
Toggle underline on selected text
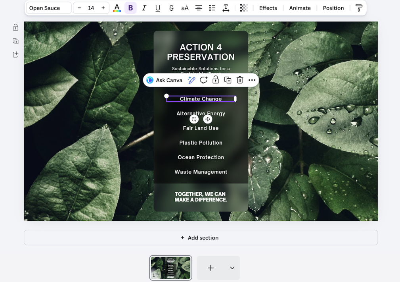click(158, 8)
